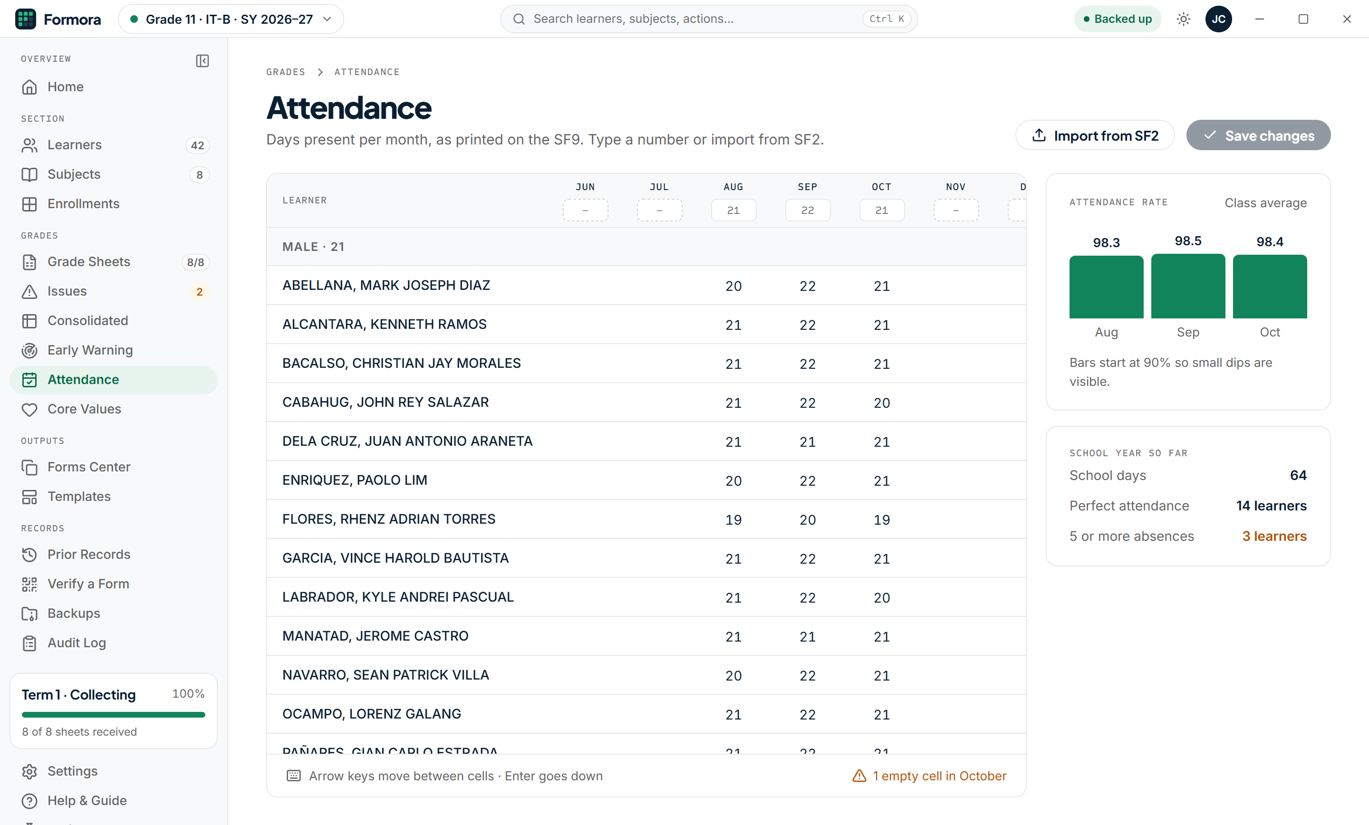Open Subjects page
The image size is (1369, 825).
113,174
